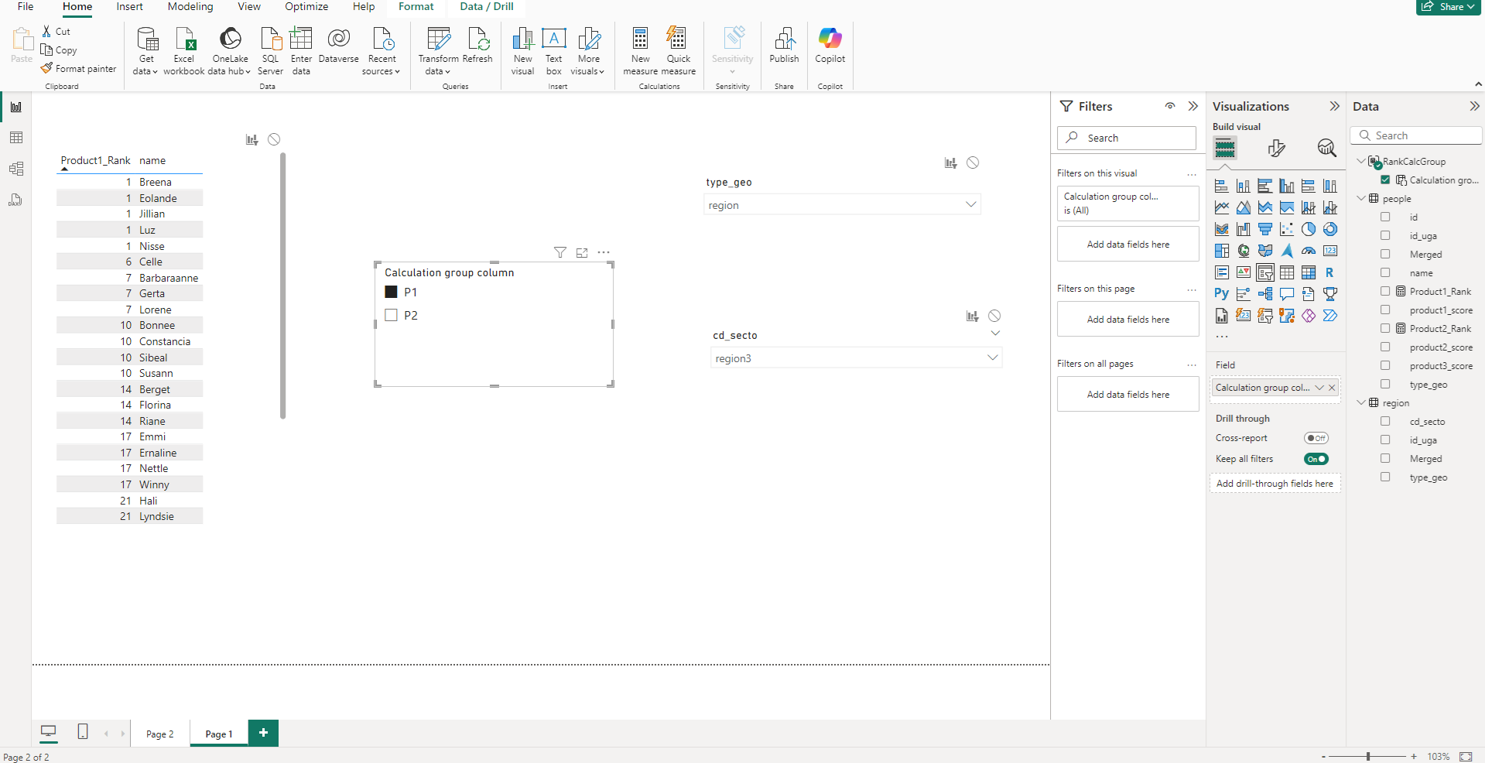Select the Pie chart visual type
The image size is (1485, 763).
point(1309,229)
